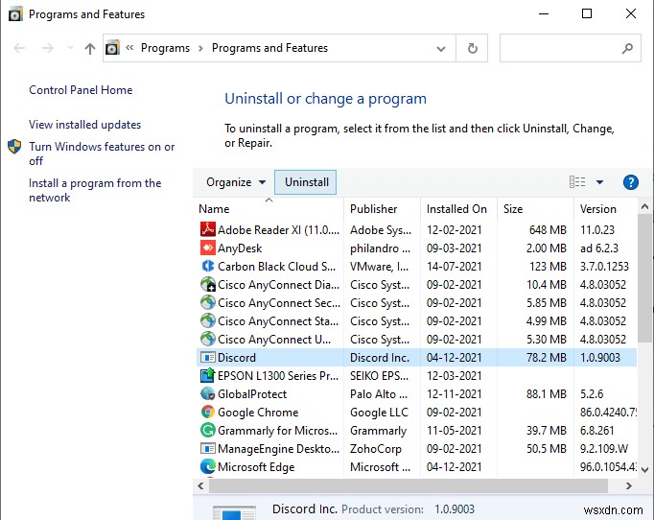654x520 pixels.
Task: Select the AnyDesk row name
Action: pyautogui.click(x=240, y=248)
